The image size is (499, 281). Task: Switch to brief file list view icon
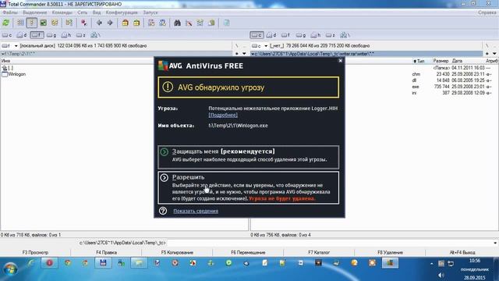20,23
